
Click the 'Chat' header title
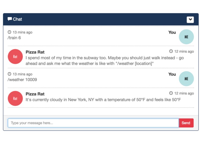(x=17, y=19)
